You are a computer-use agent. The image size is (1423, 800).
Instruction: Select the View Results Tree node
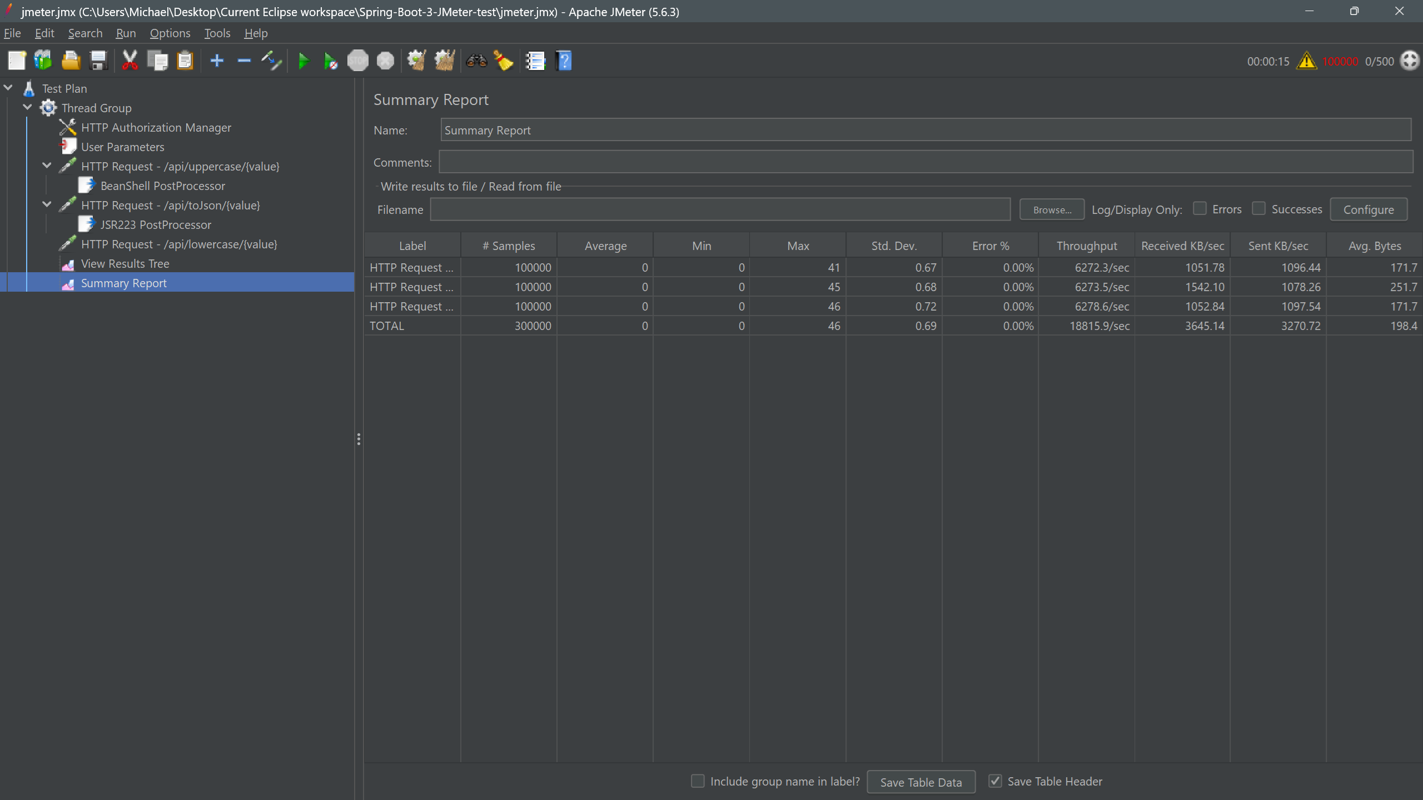point(125,263)
